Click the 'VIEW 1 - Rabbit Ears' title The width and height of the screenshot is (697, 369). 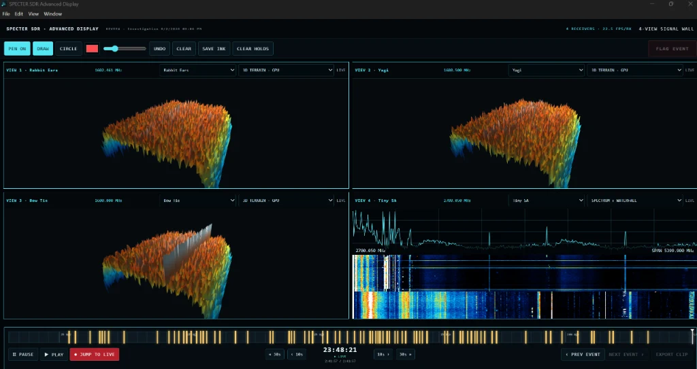coord(32,70)
